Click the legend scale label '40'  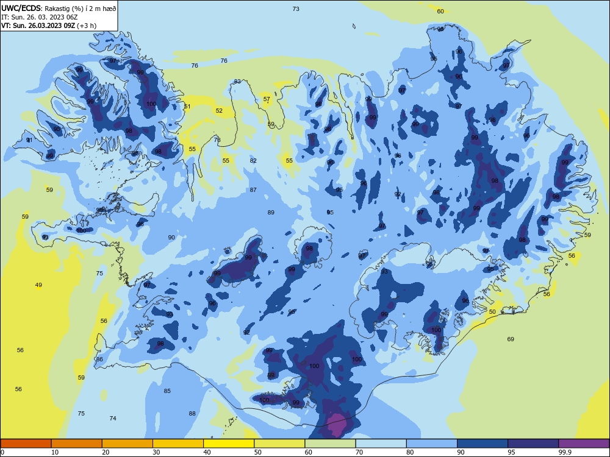[x=207, y=452]
